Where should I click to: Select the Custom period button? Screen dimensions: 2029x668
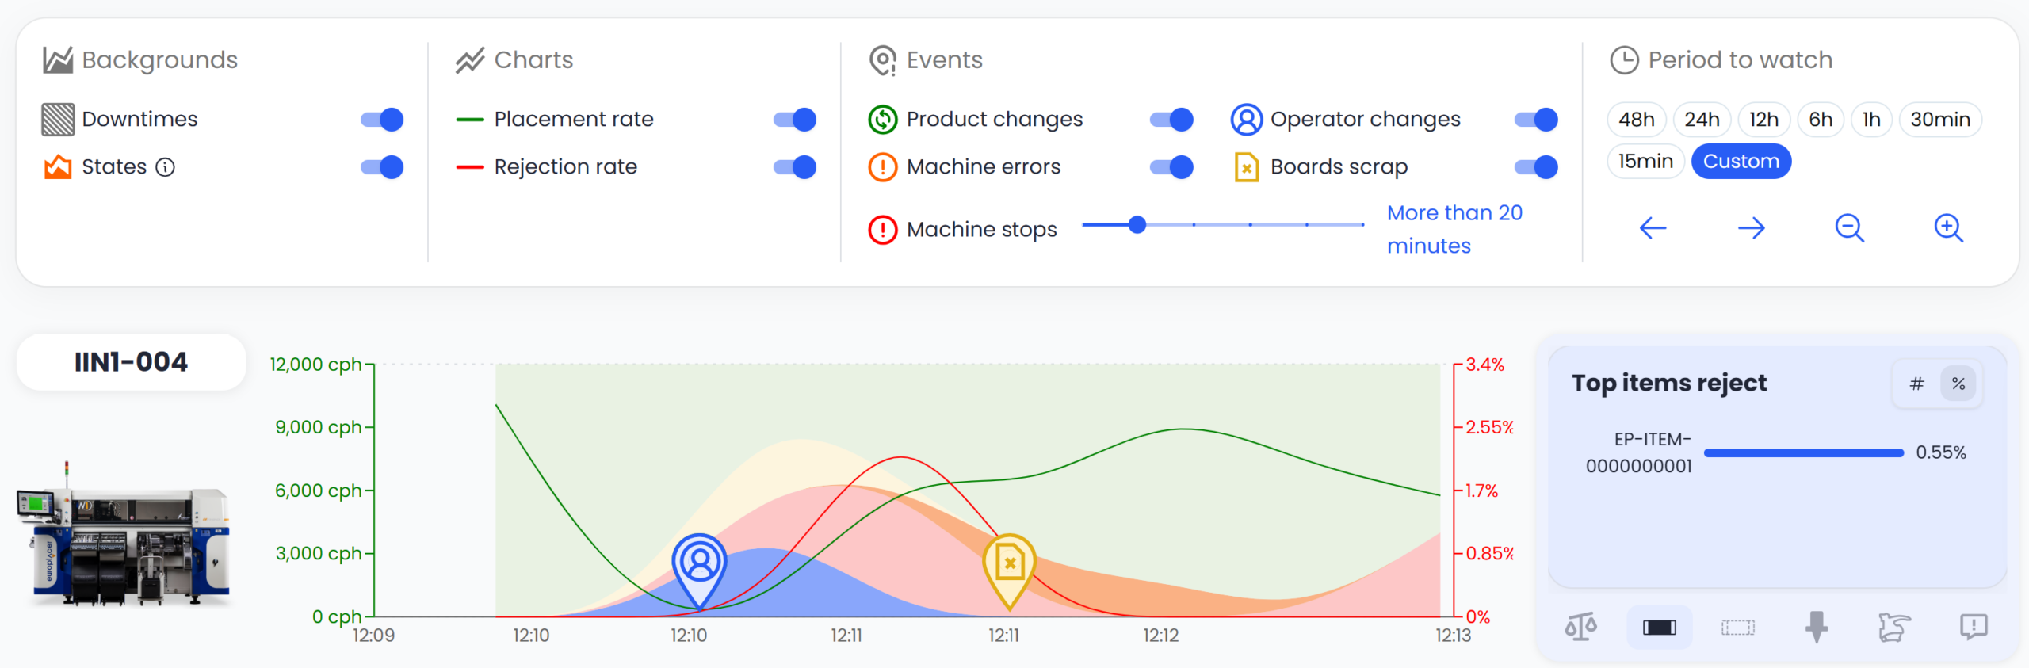[x=1741, y=162]
